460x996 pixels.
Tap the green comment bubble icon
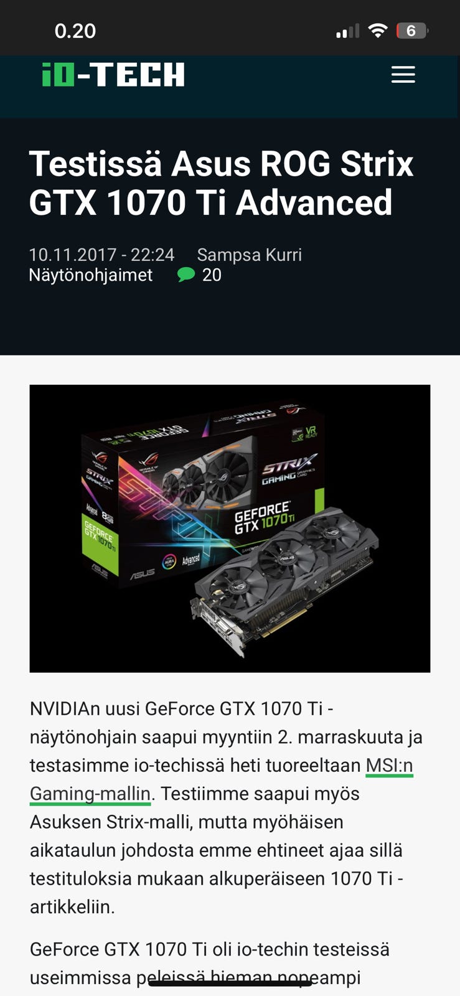pyautogui.click(x=186, y=275)
